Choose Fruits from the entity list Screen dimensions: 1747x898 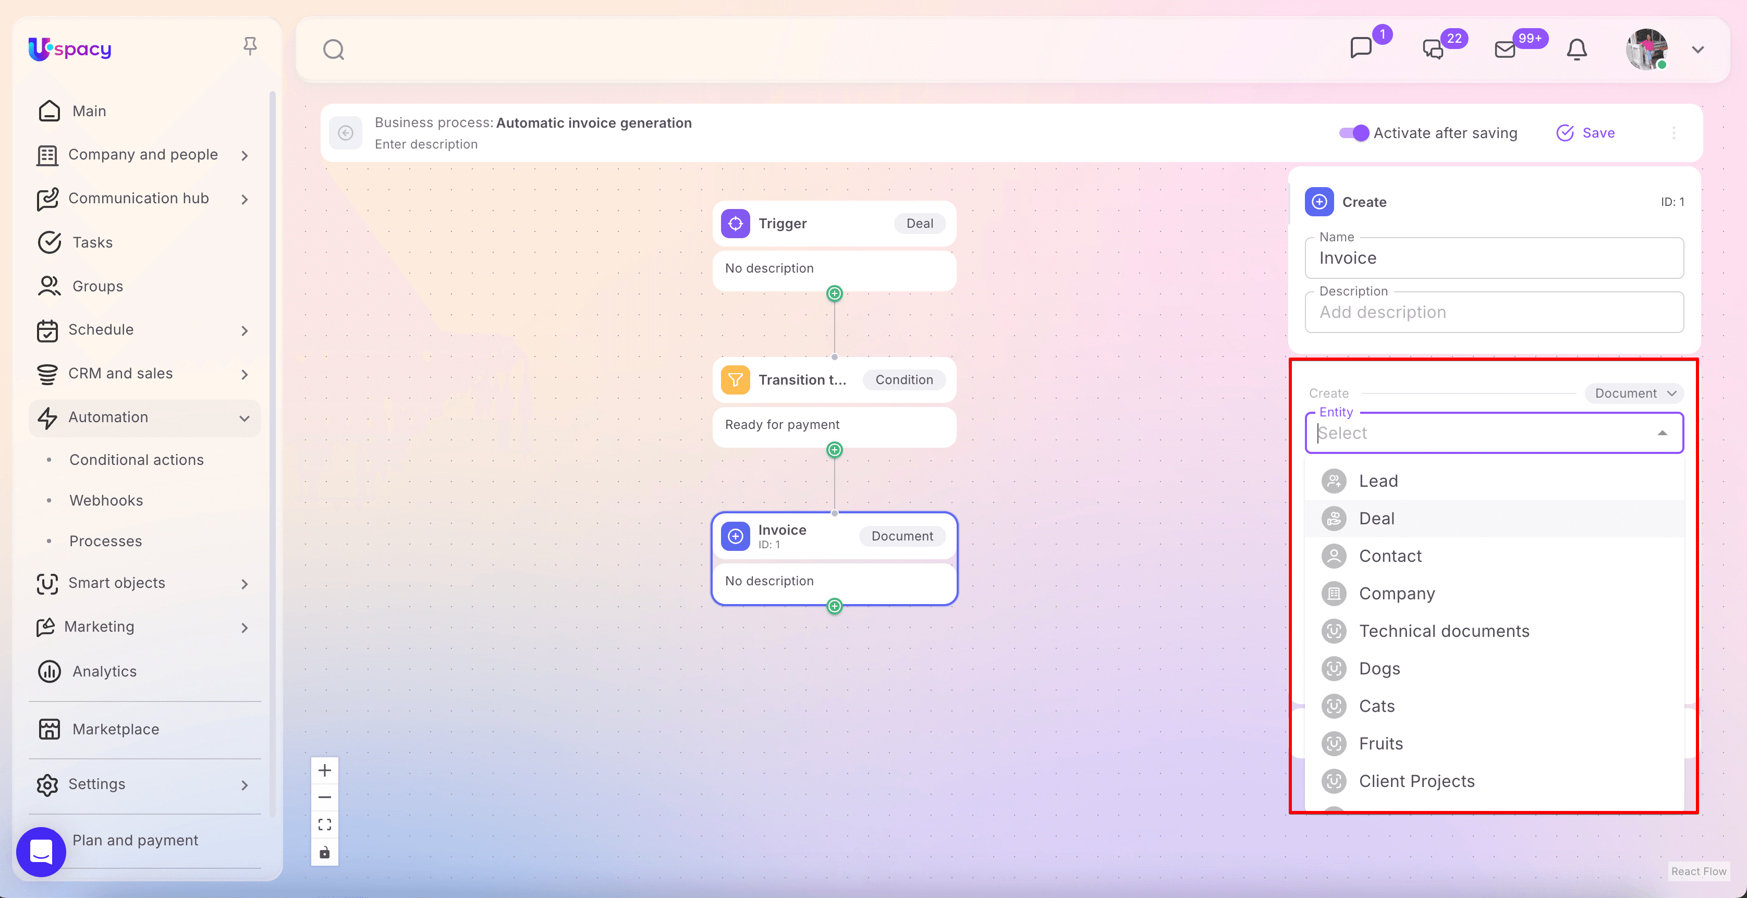(x=1494, y=744)
